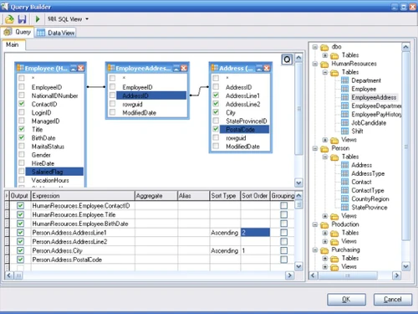Select SalariedFlag field in Employee table
Image resolution: width=418 pixels, height=314 pixels.
54,172
